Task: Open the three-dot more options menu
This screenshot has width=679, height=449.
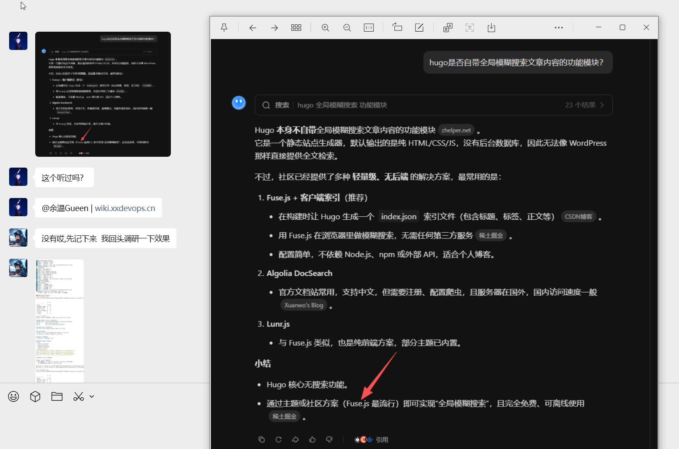Action: pos(559,28)
